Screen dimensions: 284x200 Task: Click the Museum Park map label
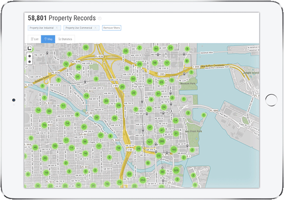click(188, 83)
